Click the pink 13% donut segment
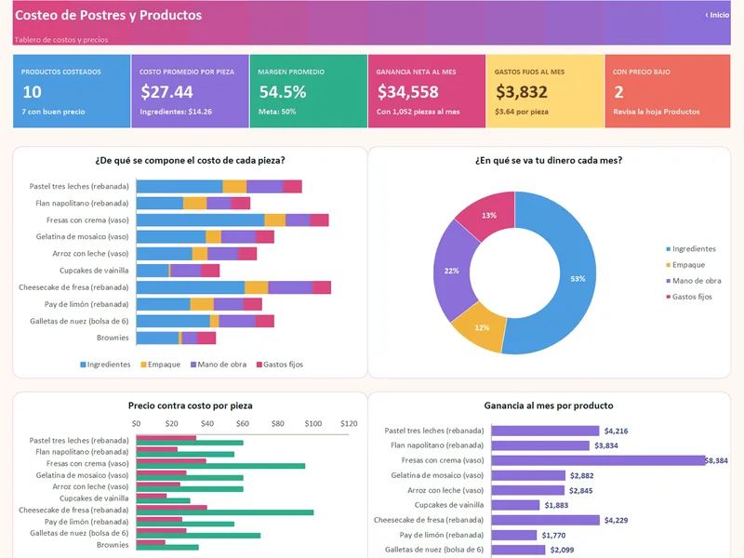 (x=489, y=216)
